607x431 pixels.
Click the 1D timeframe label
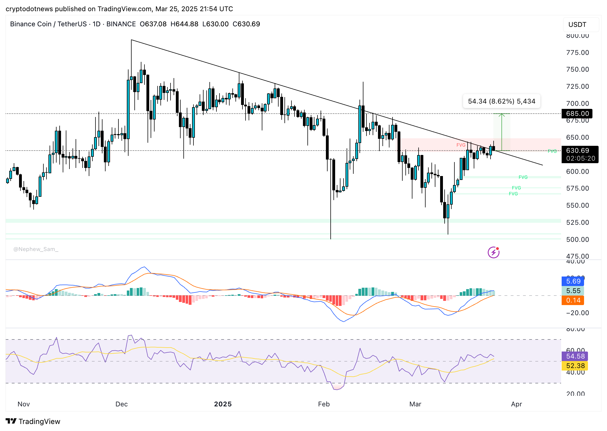[96, 24]
